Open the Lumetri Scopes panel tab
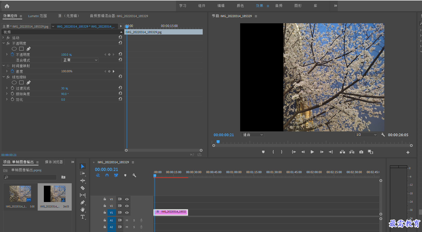 (37, 16)
